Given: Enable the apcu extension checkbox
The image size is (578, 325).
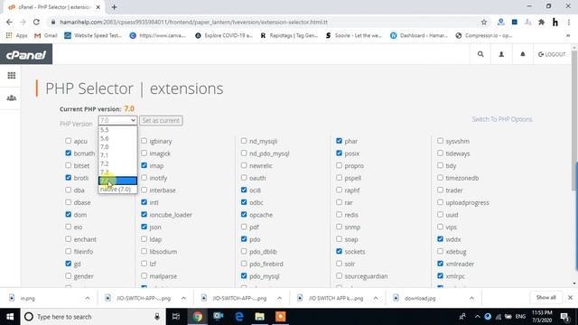Looking at the screenshot, I should [x=69, y=141].
